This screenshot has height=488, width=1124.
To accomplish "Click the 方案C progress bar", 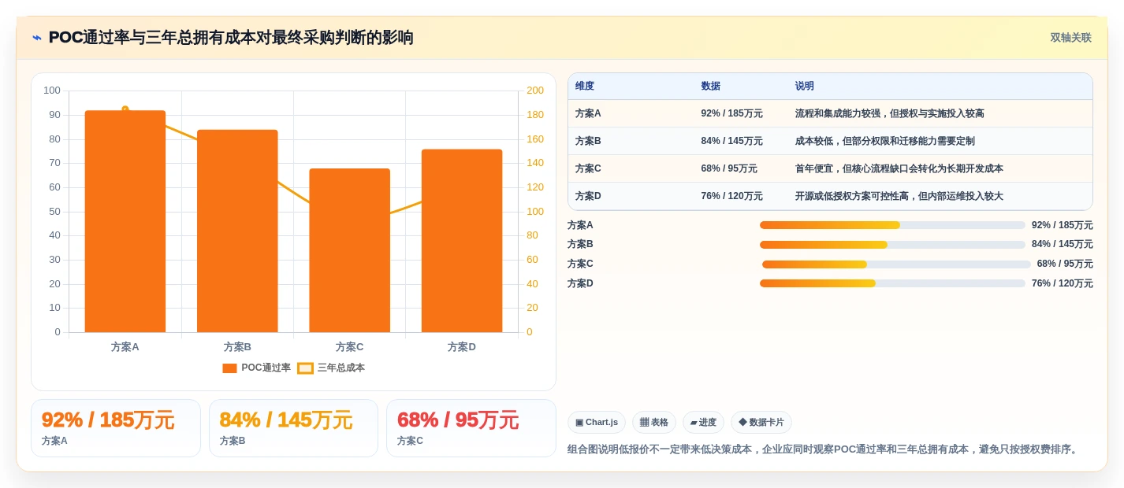I will pos(896,264).
